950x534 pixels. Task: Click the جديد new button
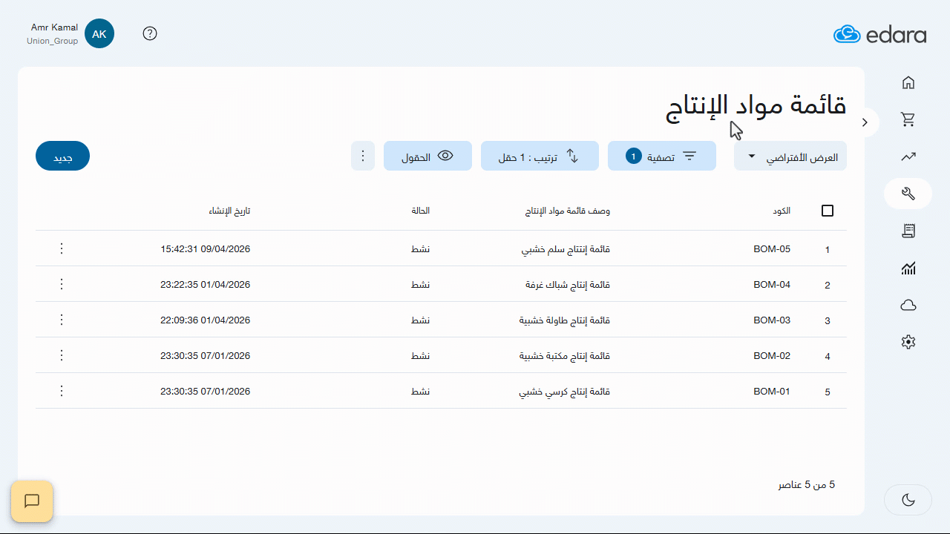[x=62, y=156]
